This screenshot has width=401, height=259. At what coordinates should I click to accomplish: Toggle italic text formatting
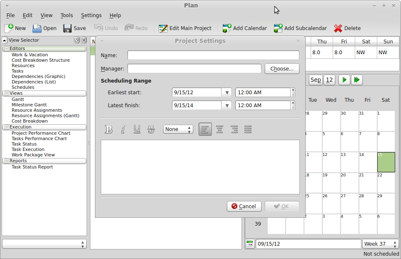point(123,129)
